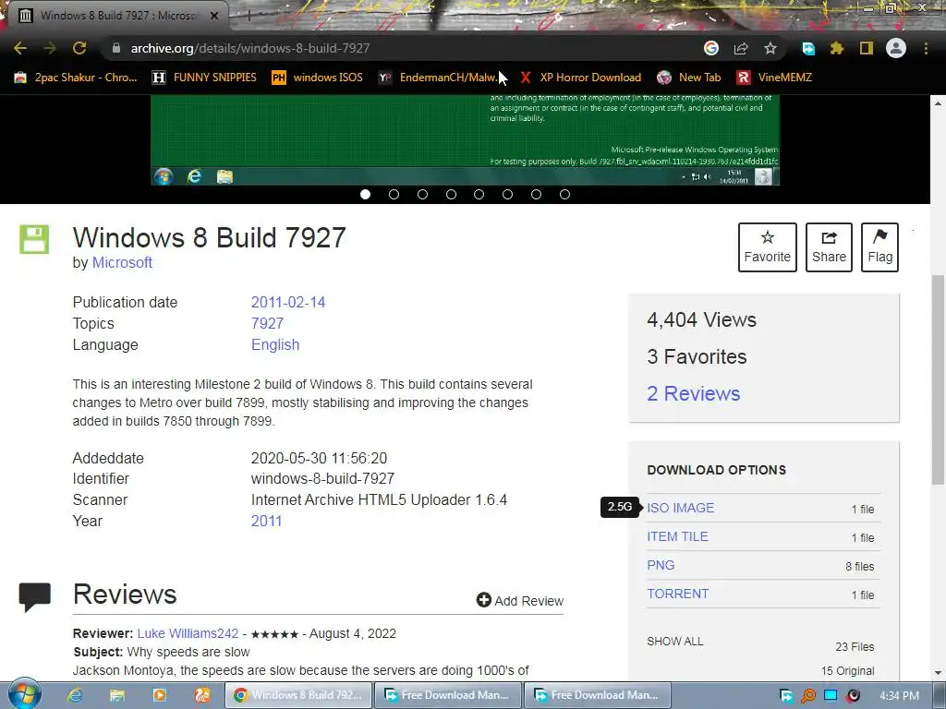Click the Share button
Viewport: 946px width, 709px height.
(829, 247)
